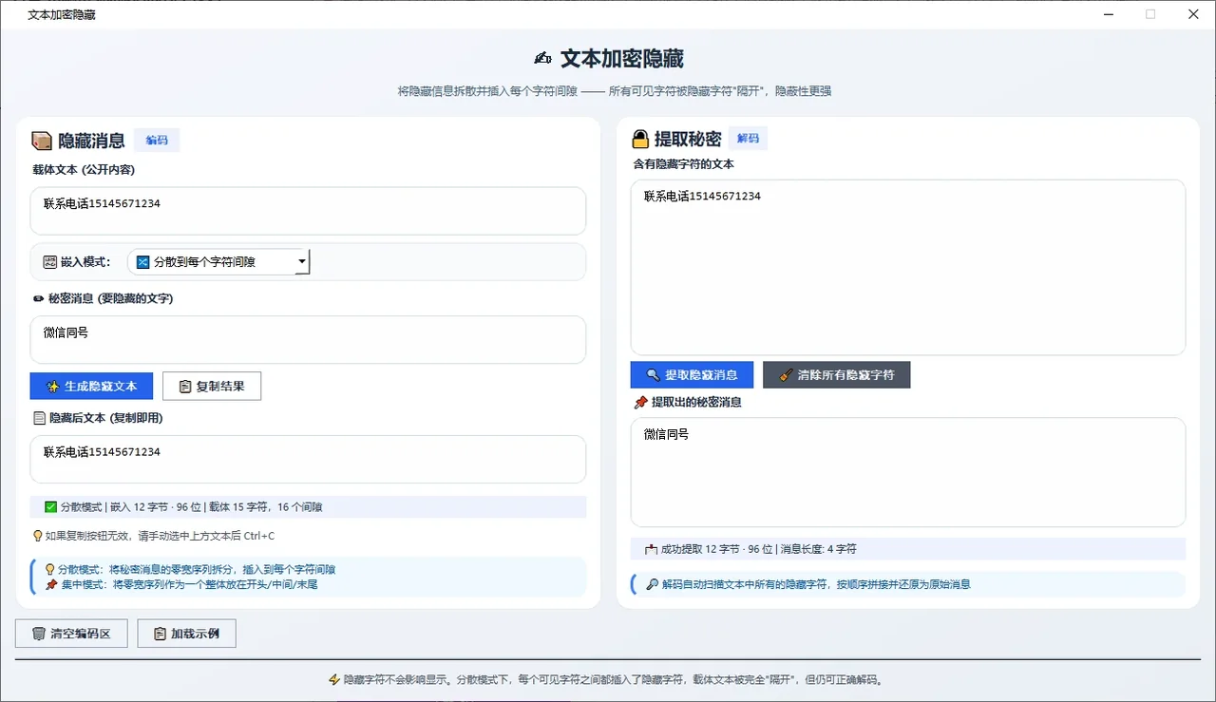The image size is (1216, 702).
Task: Click the clipboard icon on 加载示例 button
Action: click(x=161, y=634)
